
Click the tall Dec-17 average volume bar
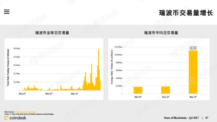point(193,72)
